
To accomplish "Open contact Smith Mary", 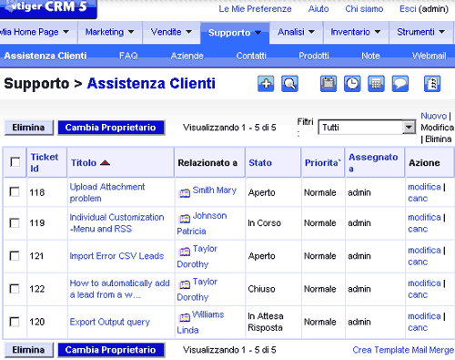I will coord(215,190).
